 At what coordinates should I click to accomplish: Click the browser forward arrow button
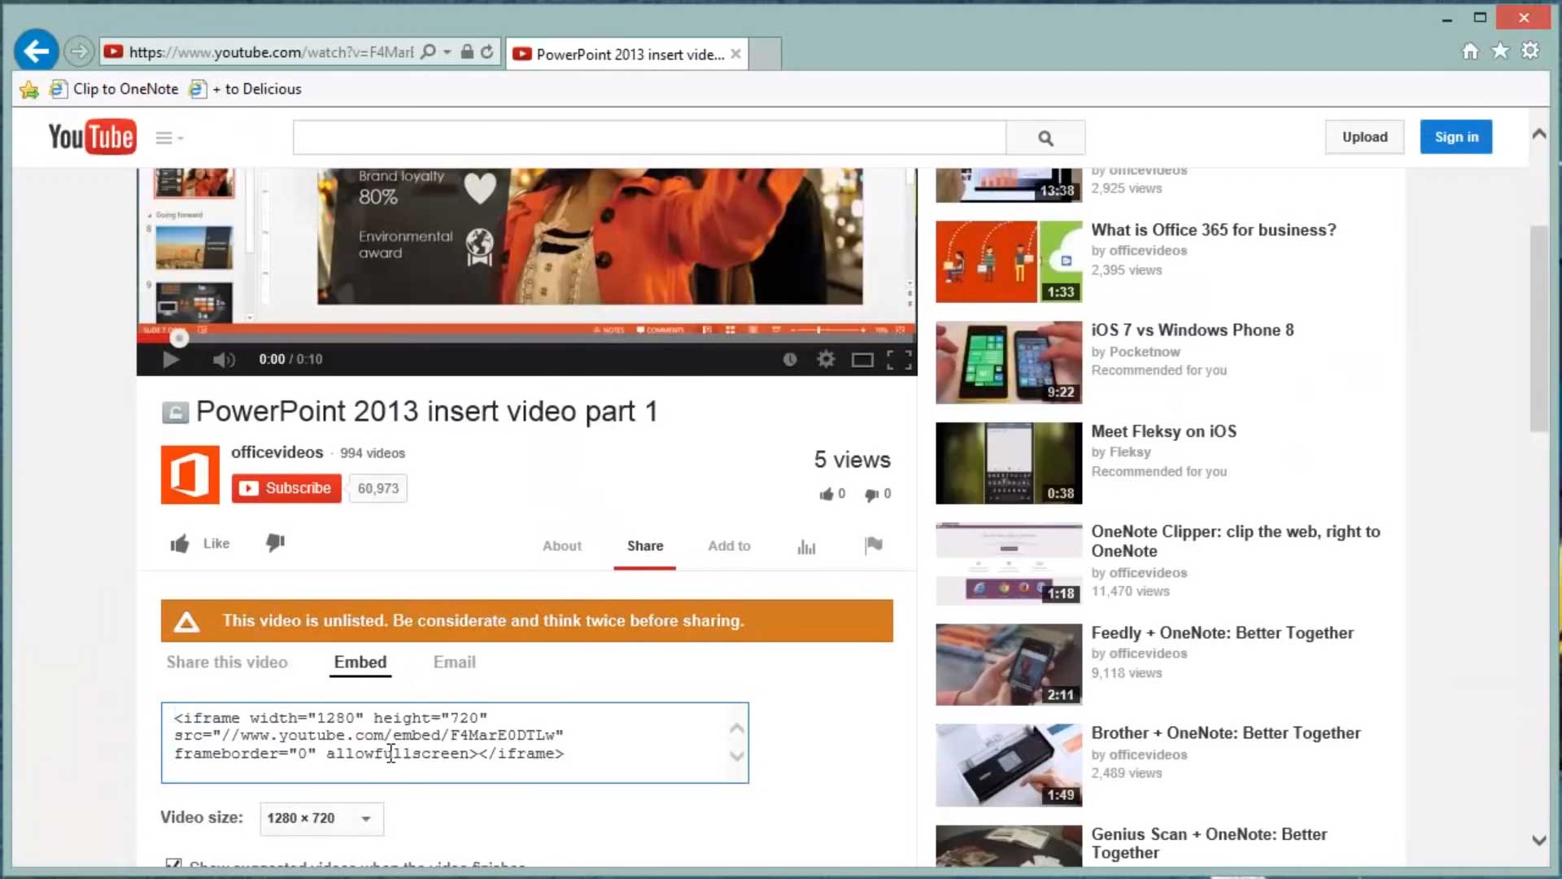tap(79, 52)
